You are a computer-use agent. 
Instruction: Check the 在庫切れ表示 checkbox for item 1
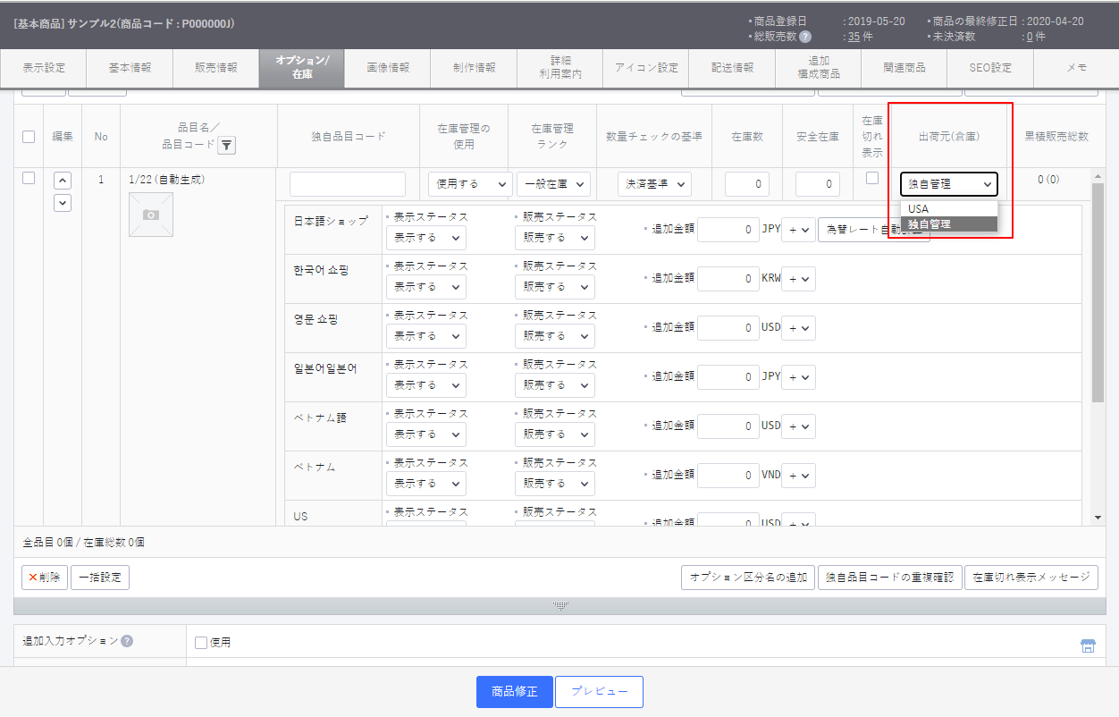pos(872,178)
